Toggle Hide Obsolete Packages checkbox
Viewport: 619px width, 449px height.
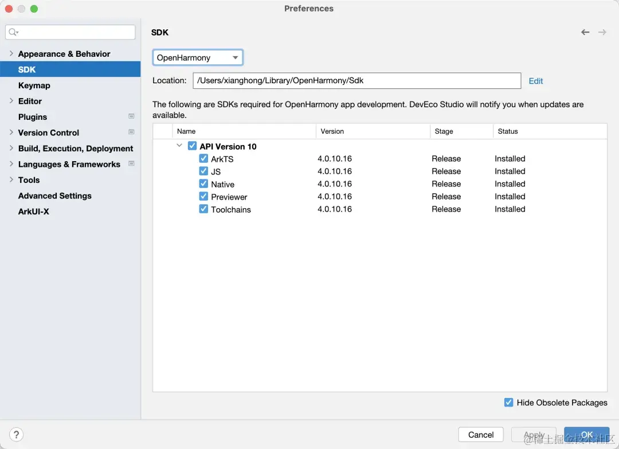point(509,403)
